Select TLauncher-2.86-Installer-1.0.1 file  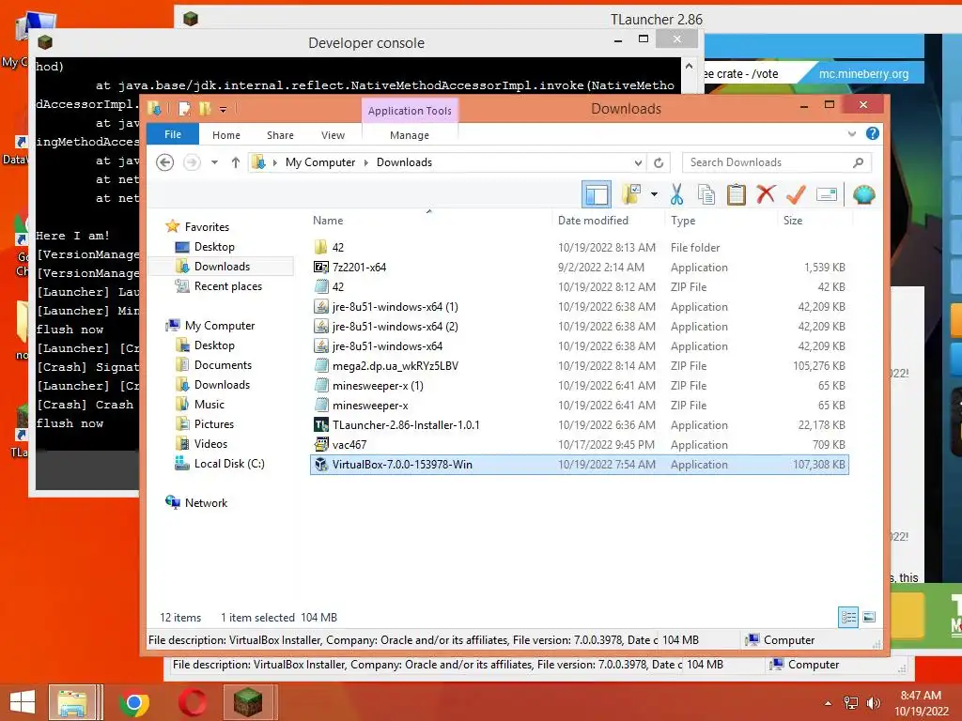(x=579, y=425)
